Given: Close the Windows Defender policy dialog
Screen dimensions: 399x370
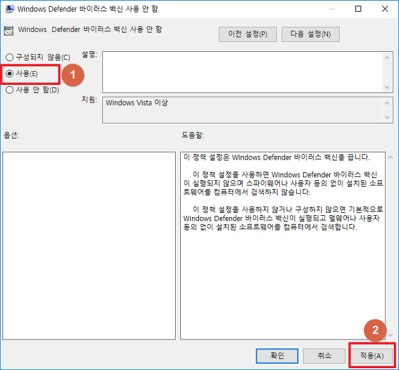Looking at the screenshot, I should tap(385, 9).
